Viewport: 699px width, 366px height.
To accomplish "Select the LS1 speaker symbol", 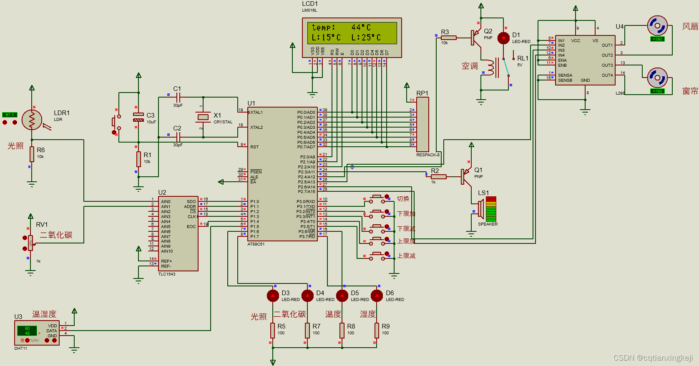I will point(481,209).
